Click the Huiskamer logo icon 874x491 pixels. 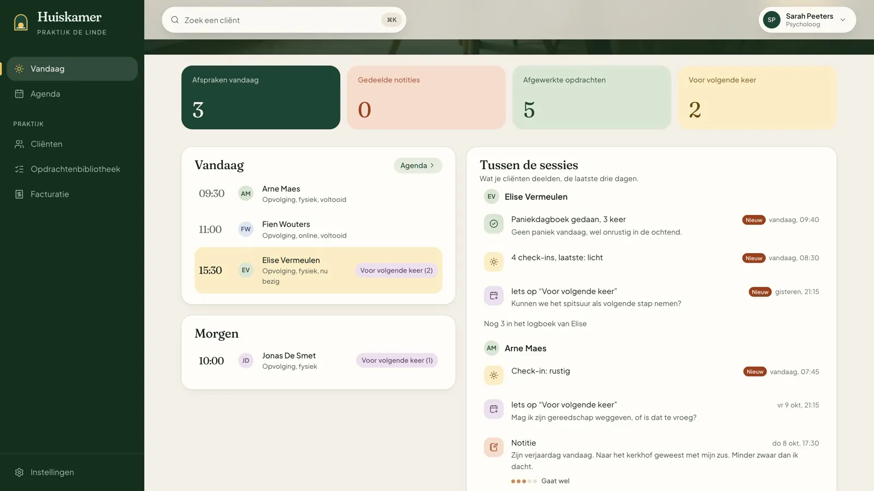coord(21,22)
